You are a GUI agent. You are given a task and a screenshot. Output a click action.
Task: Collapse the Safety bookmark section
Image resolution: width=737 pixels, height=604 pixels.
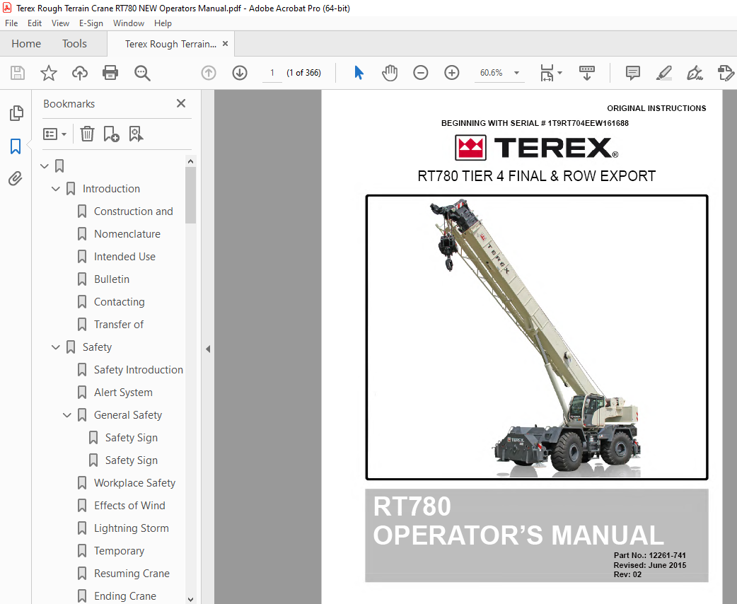56,347
